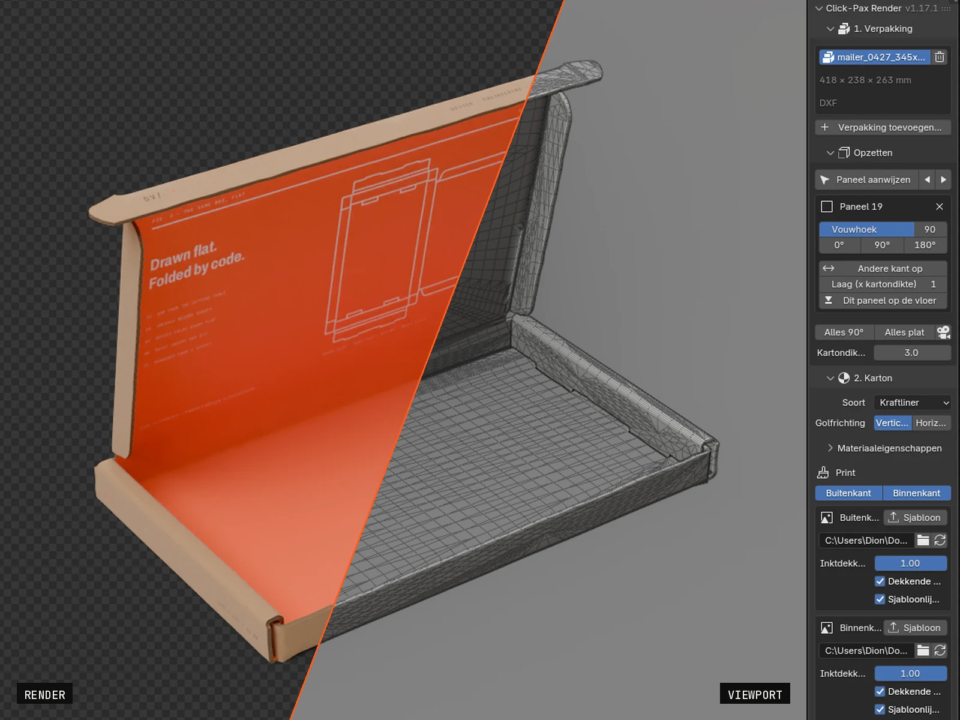Collapse the 2. Karton section
This screenshot has height=720, width=960.
pos(830,378)
